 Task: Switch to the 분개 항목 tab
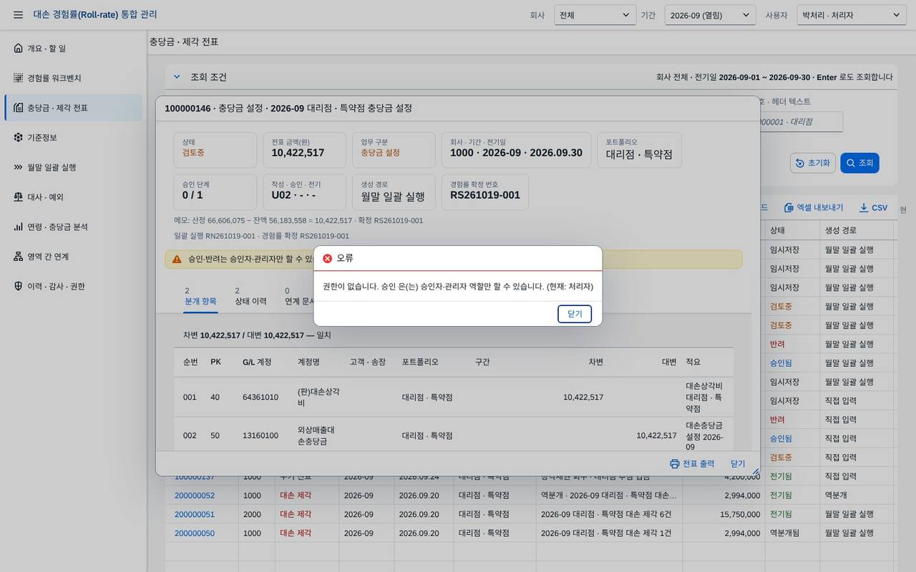click(200, 296)
